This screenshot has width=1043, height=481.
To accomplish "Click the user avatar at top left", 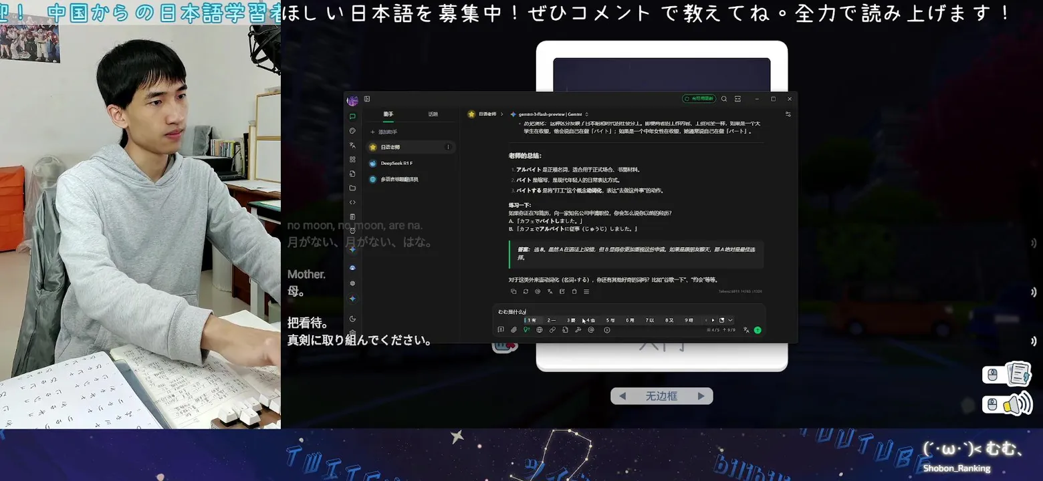I will [x=352, y=100].
